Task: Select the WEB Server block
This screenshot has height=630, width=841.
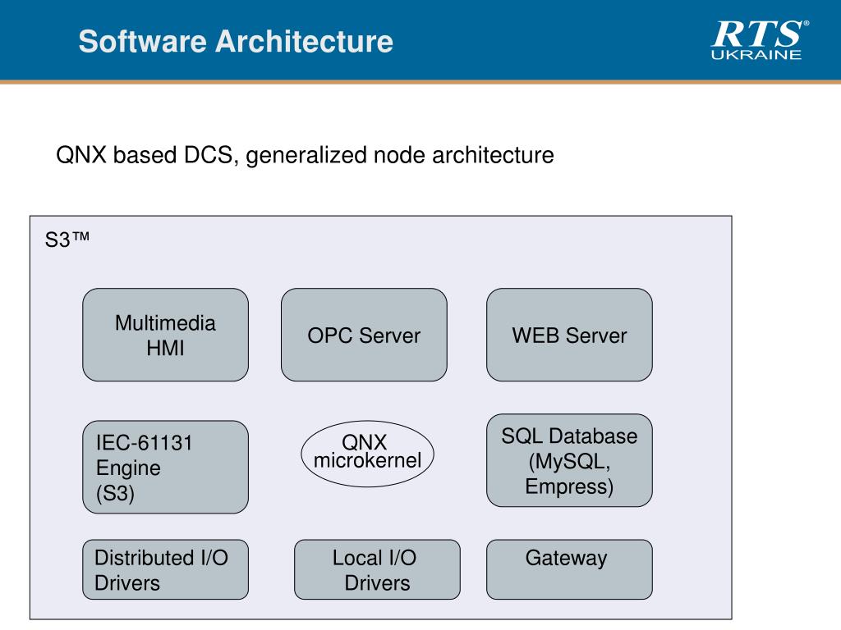Action: pos(569,335)
